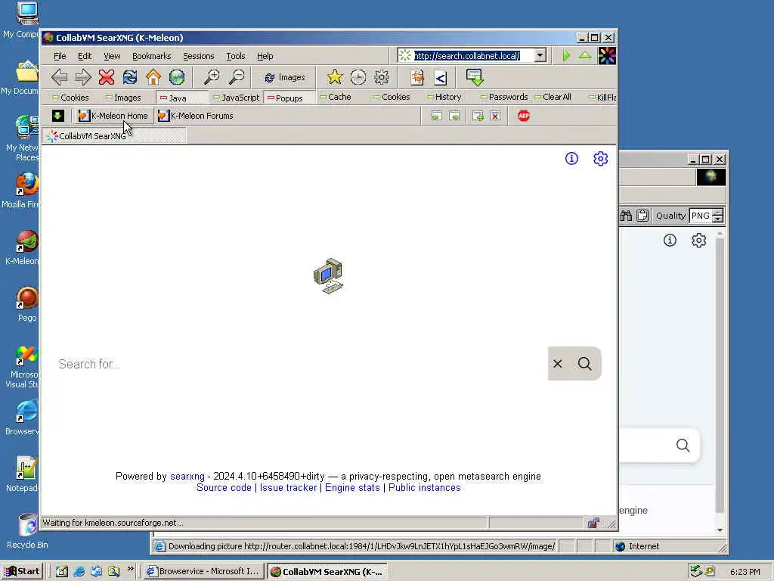Click the magnifier search submit icon
The height and width of the screenshot is (581, 774).
pyautogui.click(x=585, y=364)
